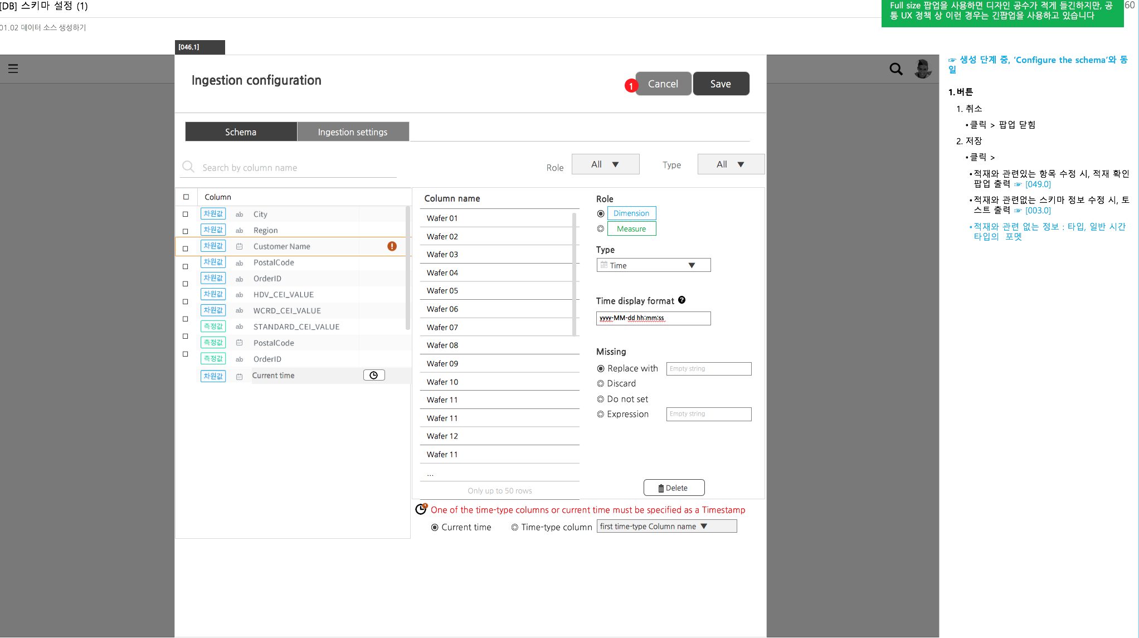Click the calendar icon of Current time row

239,377
